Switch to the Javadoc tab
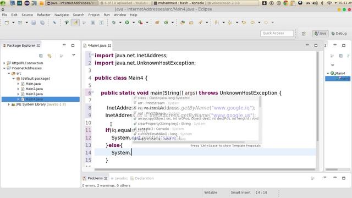The width and height of the screenshot is (352, 198). (119, 178)
